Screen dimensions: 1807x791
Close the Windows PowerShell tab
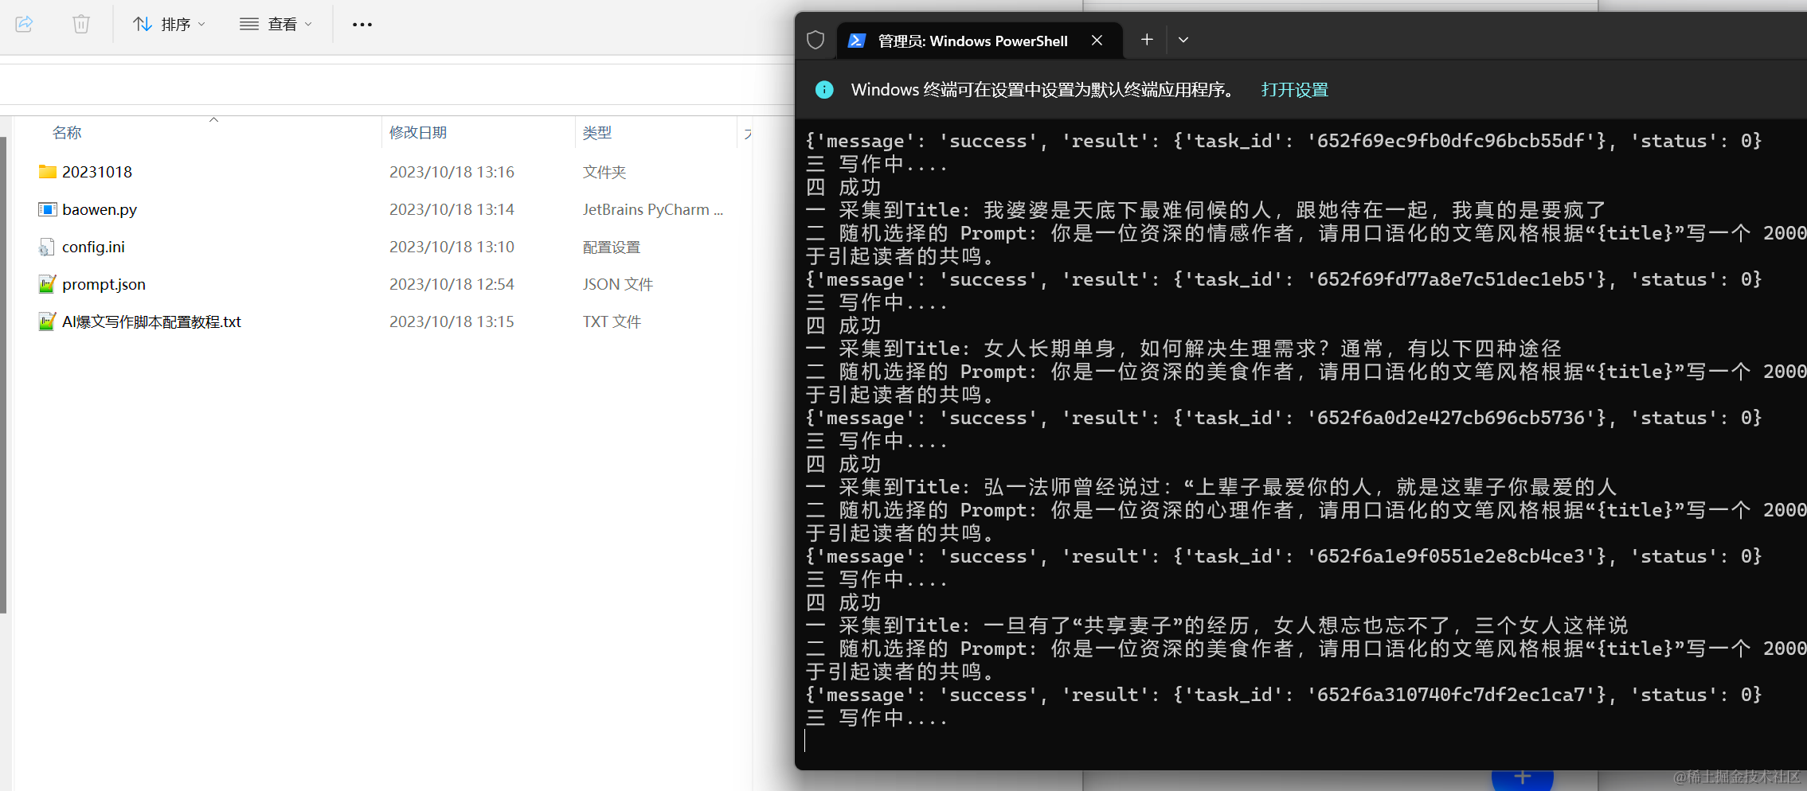pyautogui.click(x=1097, y=40)
